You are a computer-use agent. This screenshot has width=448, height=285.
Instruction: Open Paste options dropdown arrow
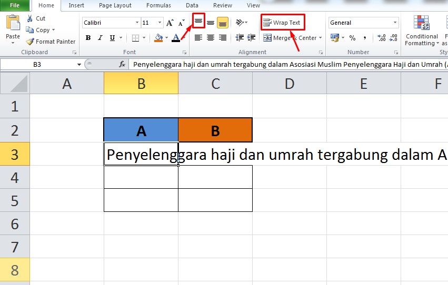click(13, 43)
